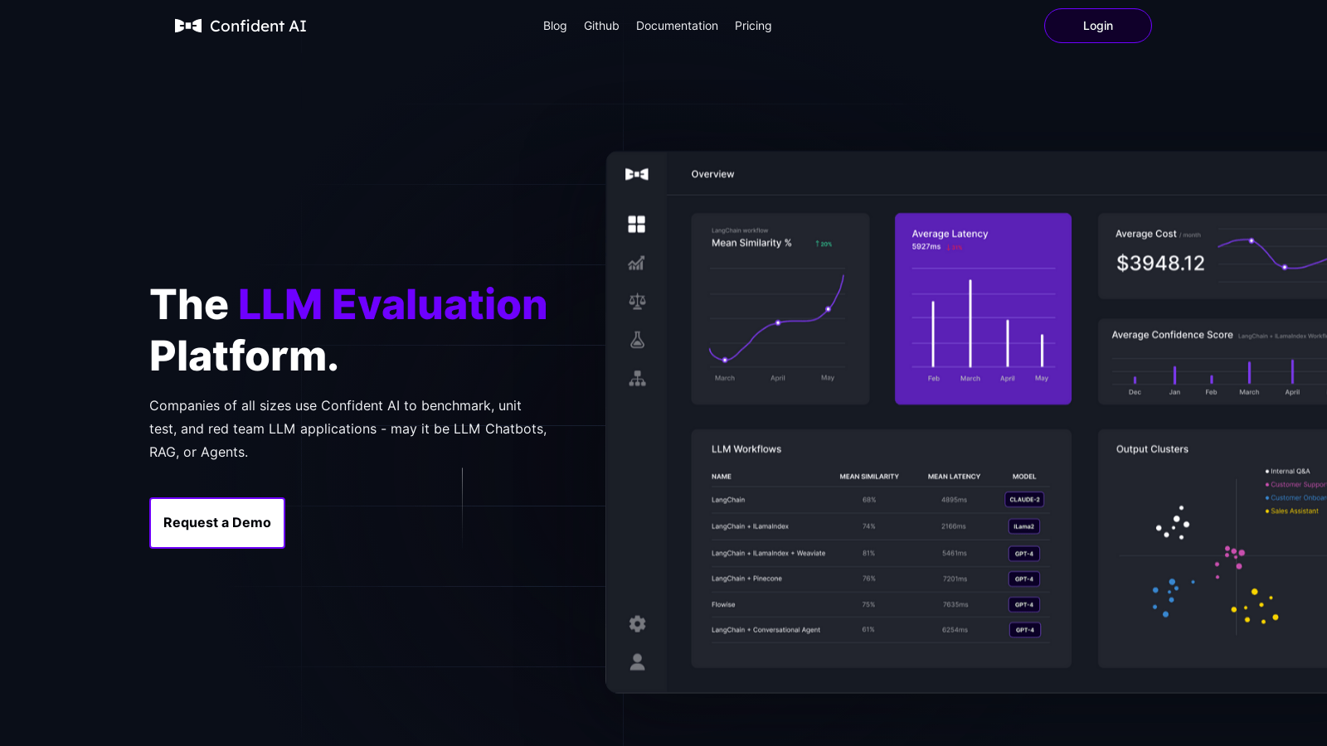This screenshot has width=1327, height=746.
Task: Click the lLama2 model badge
Action: 1024,526
